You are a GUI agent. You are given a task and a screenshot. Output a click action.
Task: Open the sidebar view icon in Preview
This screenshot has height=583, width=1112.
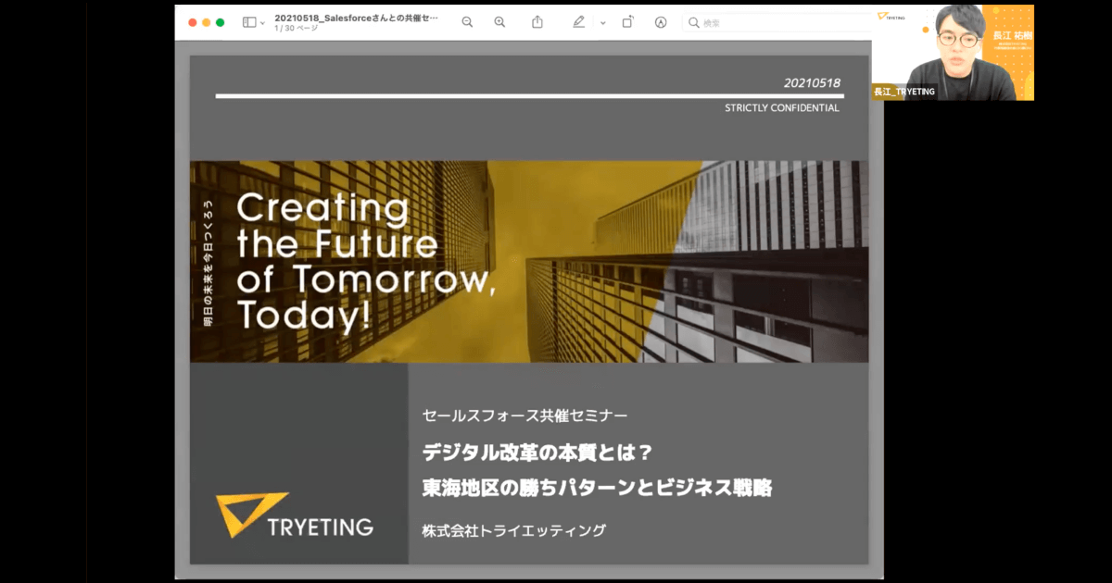(x=249, y=22)
